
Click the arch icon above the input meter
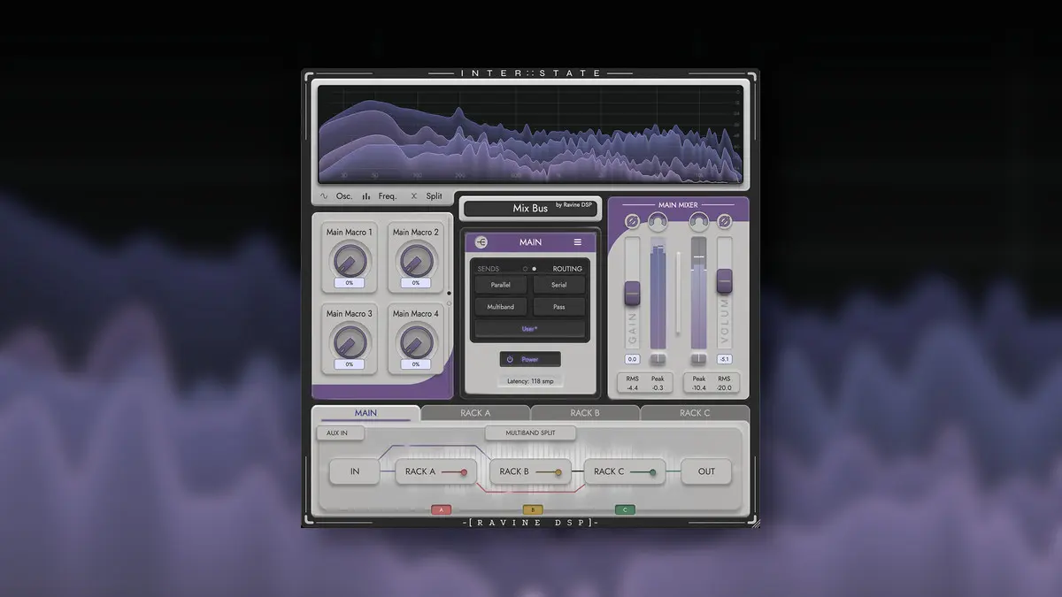658,221
